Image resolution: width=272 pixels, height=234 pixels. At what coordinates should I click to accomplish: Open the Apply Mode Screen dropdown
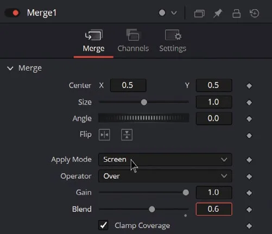click(x=165, y=160)
